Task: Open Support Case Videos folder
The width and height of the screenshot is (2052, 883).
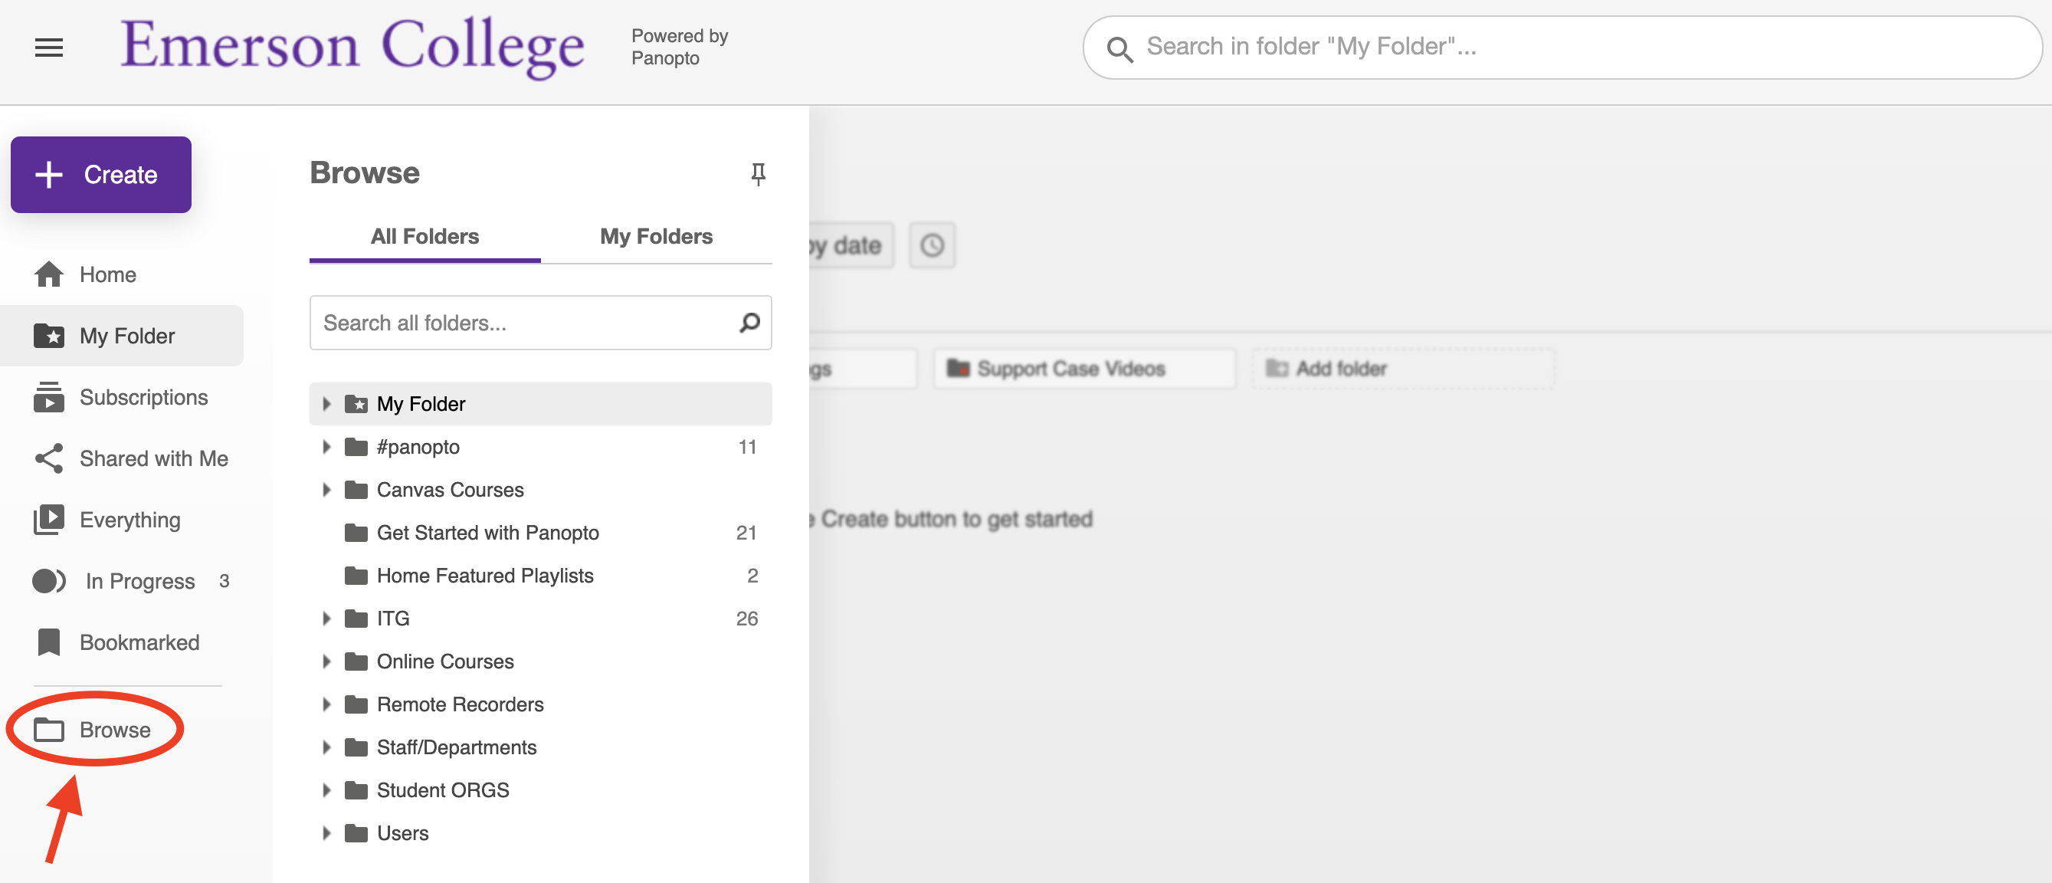Action: click(x=1084, y=369)
